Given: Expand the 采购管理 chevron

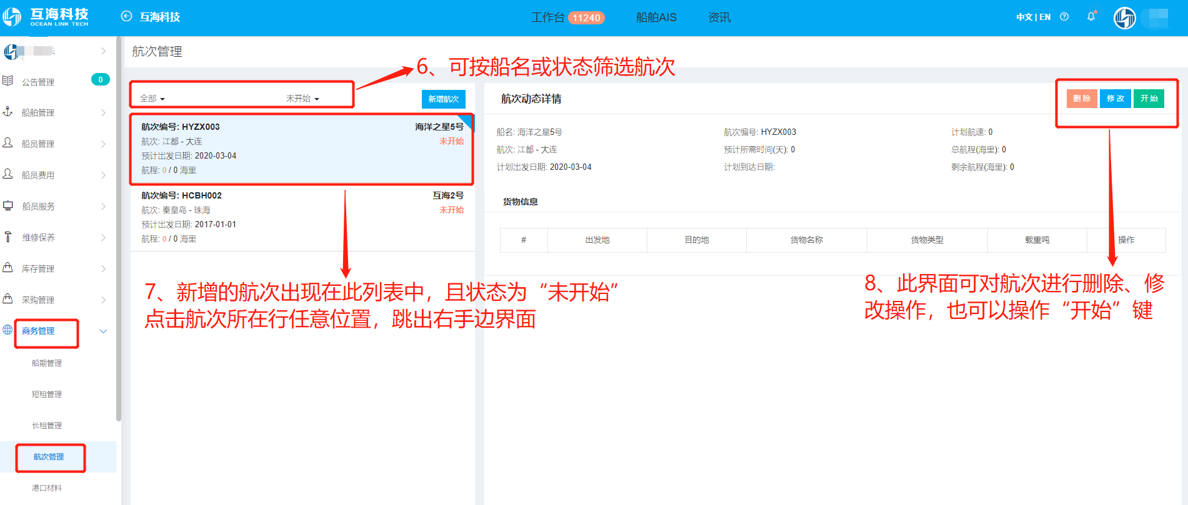Looking at the screenshot, I should pos(104,300).
